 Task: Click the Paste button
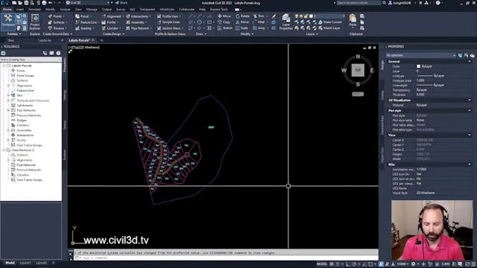[353, 21]
